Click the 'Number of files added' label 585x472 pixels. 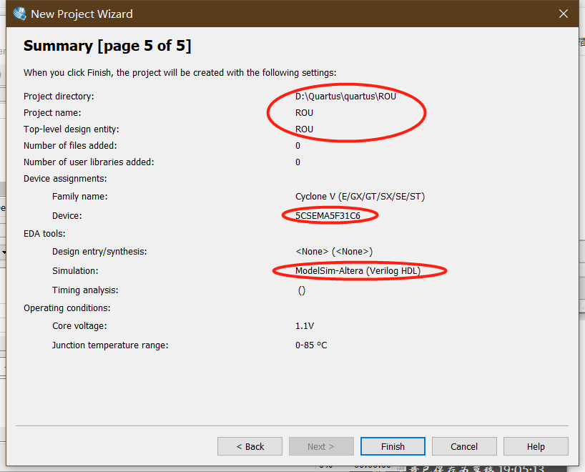point(70,145)
